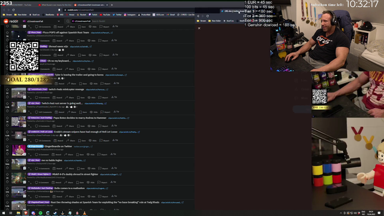Screen dimensions: 384x216
Task: Open the New folder bookmarks folder
Action: pos(21,14)
